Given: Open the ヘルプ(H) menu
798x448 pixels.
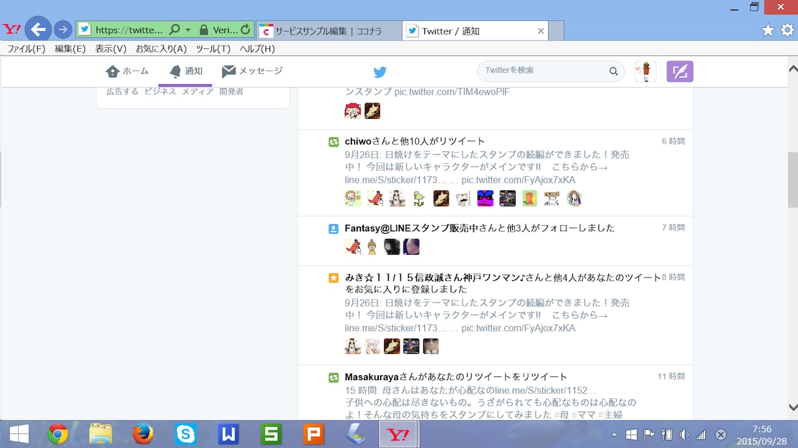Looking at the screenshot, I should point(257,49).
